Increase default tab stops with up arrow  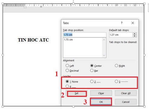click(134, 34)
